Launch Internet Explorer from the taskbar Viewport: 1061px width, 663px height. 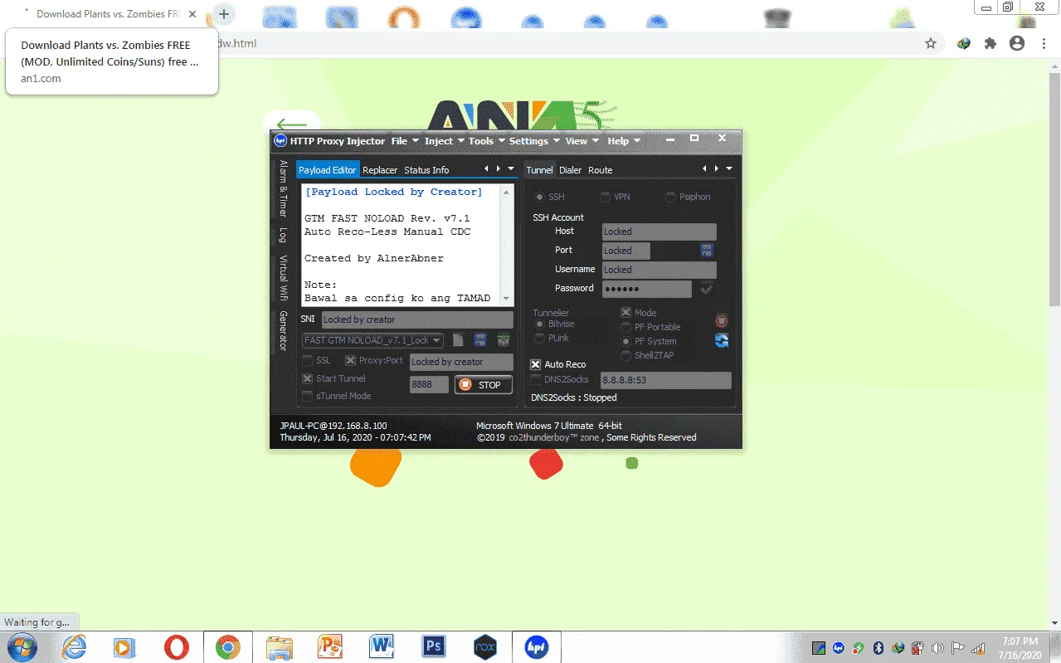coord(75,647)
